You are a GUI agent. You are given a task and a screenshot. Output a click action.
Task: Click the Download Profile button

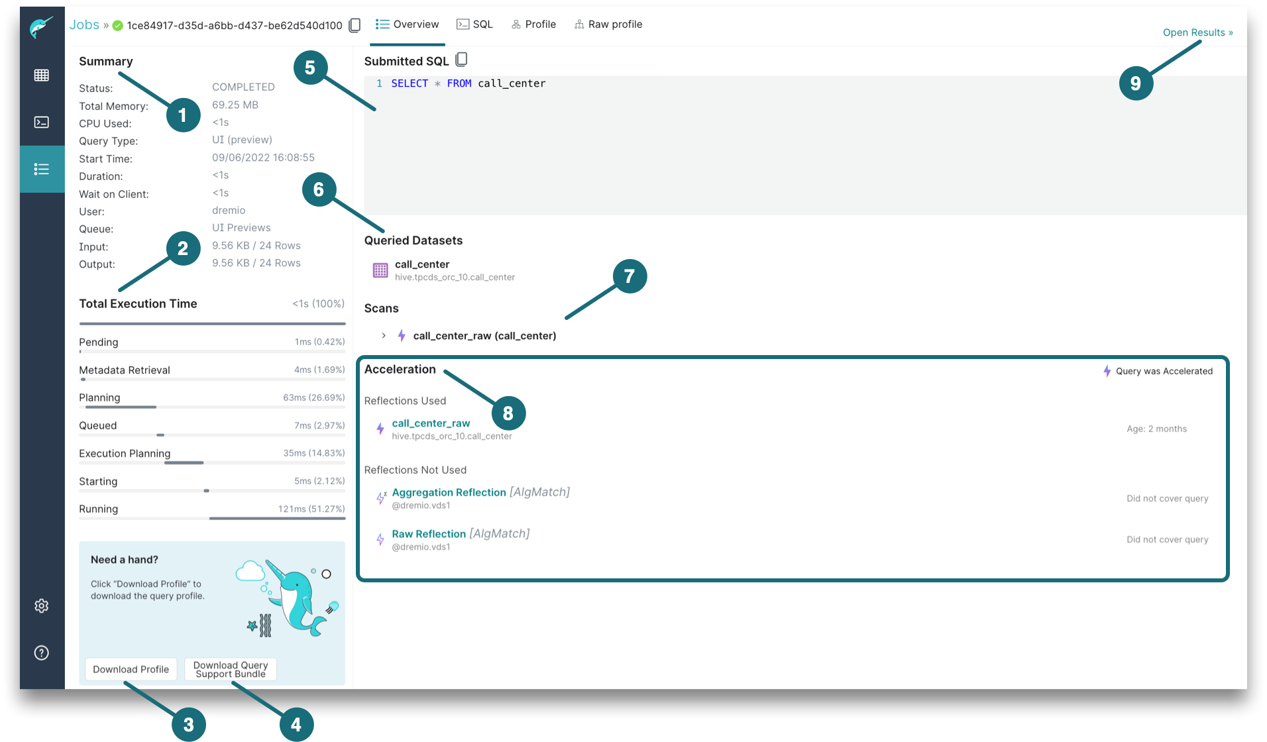coord(131,669)
